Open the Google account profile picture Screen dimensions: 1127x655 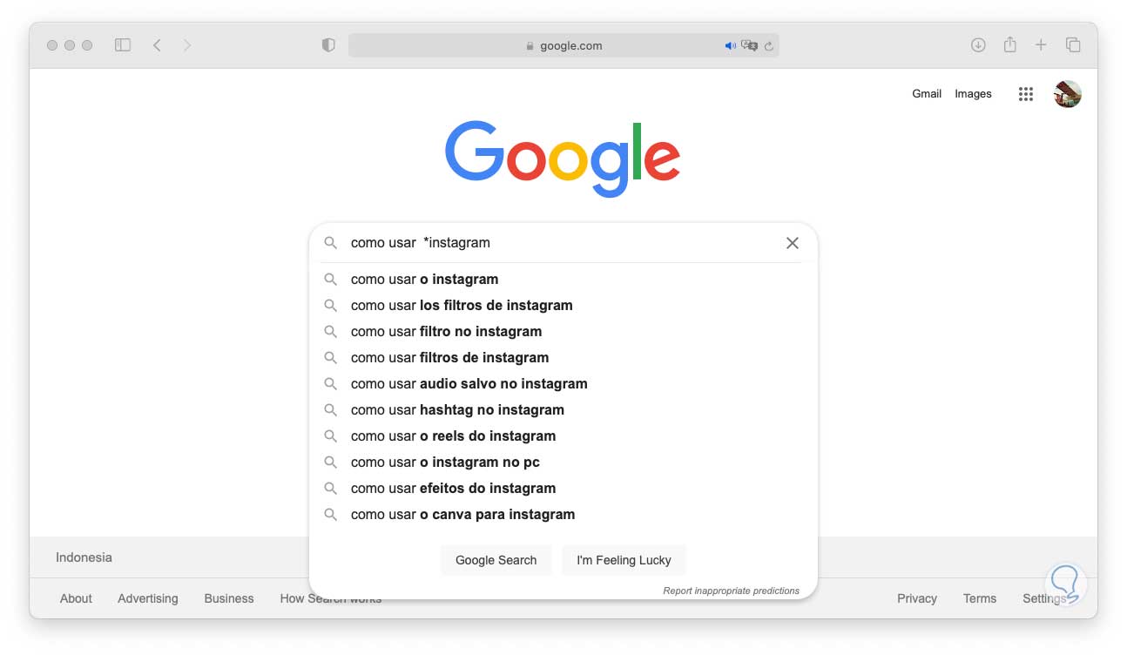click(1067, 94)
